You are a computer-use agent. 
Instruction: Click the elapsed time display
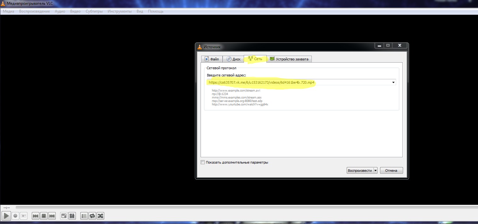click(6, 208)
